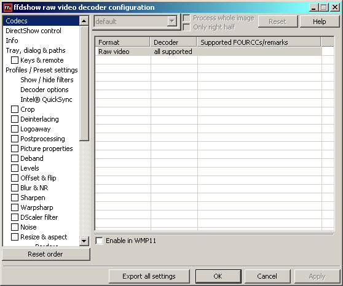Open the Info page
This screenshot has width=343, height=286.
(x=12, y=41)
